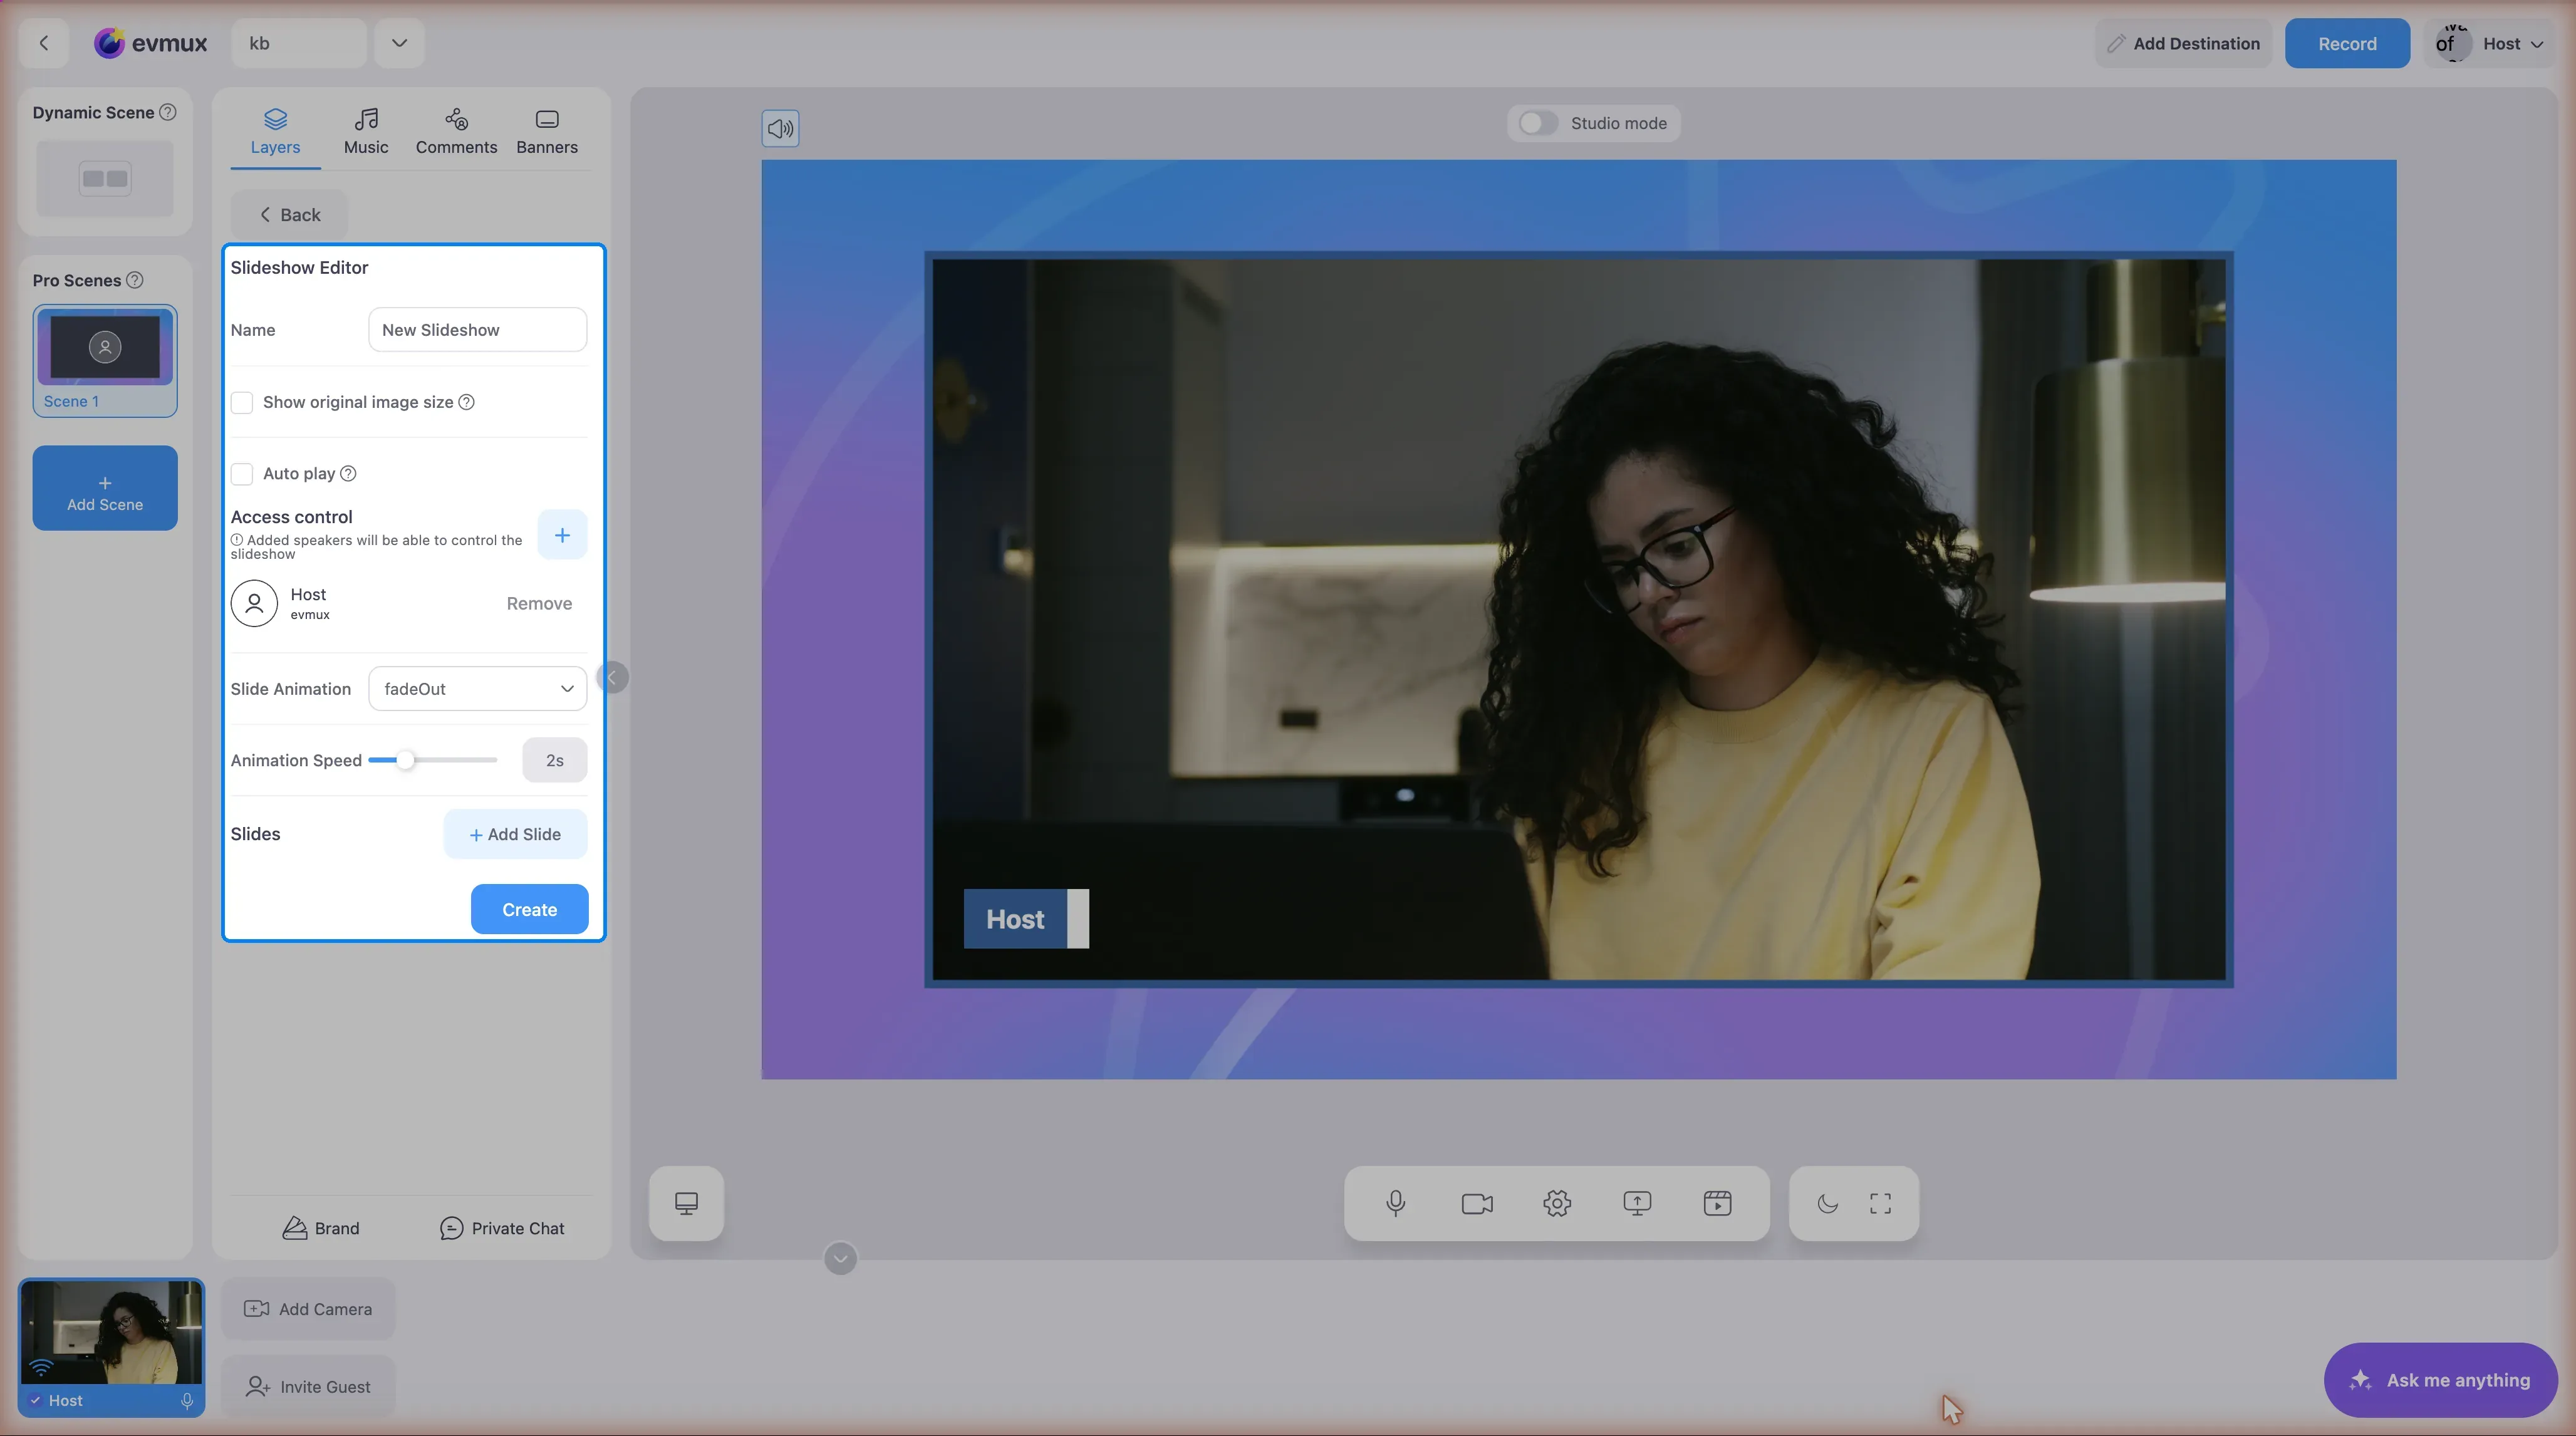
Task: Switch to dark mode moon icon
Action: [x=1827, y=1203]
